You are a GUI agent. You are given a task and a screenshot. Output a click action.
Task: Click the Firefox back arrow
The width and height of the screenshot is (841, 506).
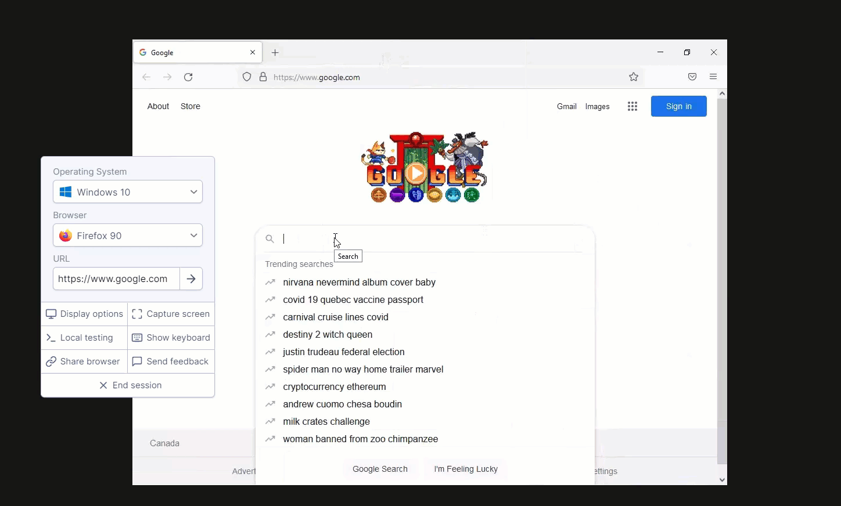tap(146, 77)
